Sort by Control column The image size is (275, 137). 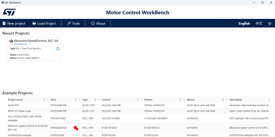coord(138,100)
